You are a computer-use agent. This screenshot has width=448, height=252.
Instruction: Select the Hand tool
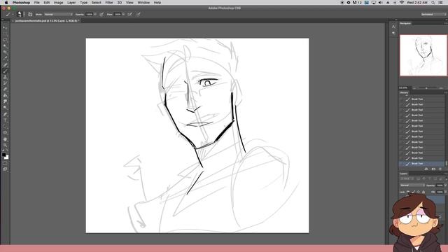(5, 139)
